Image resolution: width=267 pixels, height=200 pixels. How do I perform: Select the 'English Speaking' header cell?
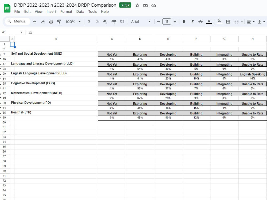coord(253,74)
